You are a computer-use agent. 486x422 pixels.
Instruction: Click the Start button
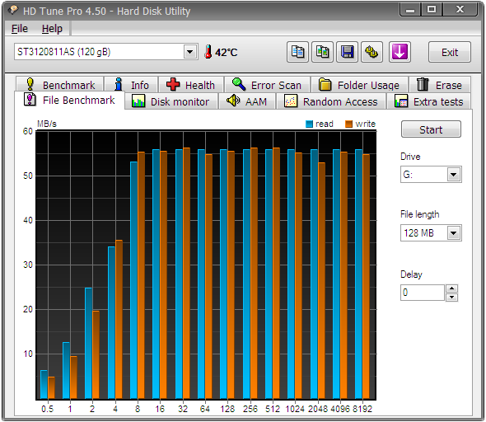[x=431, y=129]
